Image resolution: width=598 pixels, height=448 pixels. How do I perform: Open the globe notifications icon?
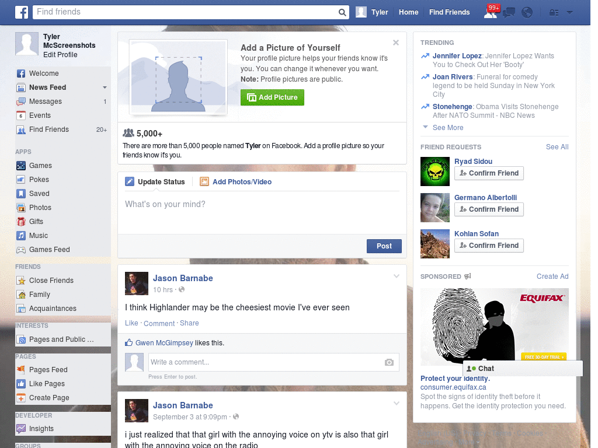527,13
